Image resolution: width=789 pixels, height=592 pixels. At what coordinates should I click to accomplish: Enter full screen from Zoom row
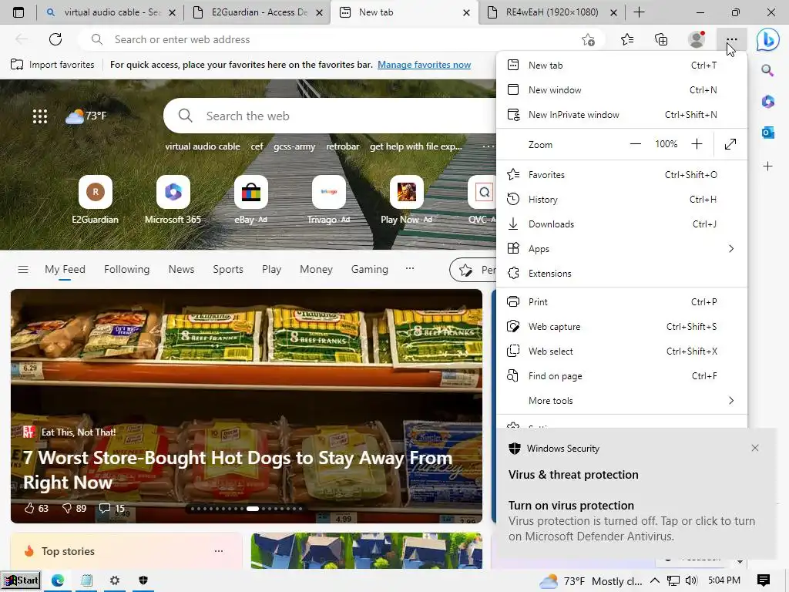[x=730, y=144]
